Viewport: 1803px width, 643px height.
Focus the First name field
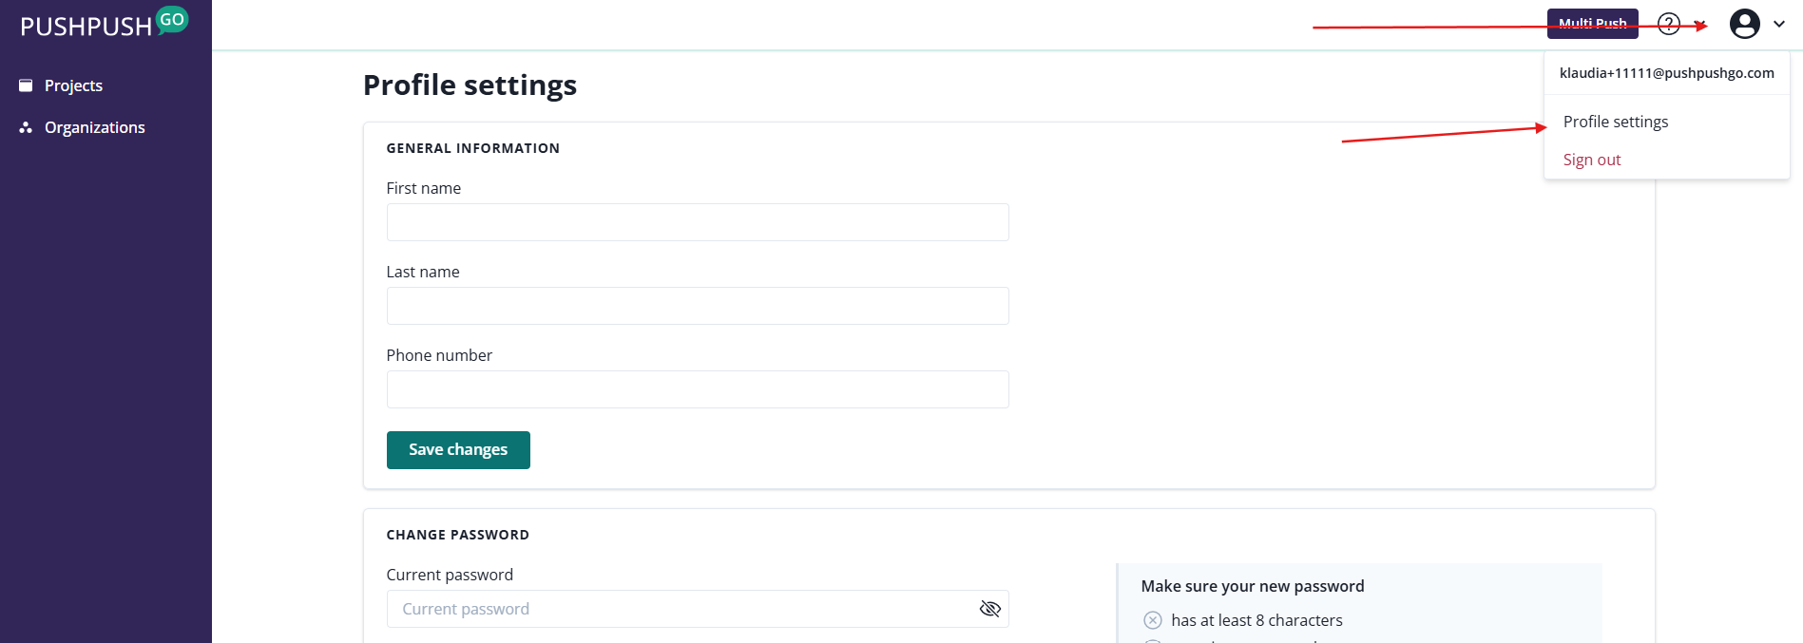click(x=697, y=222)
